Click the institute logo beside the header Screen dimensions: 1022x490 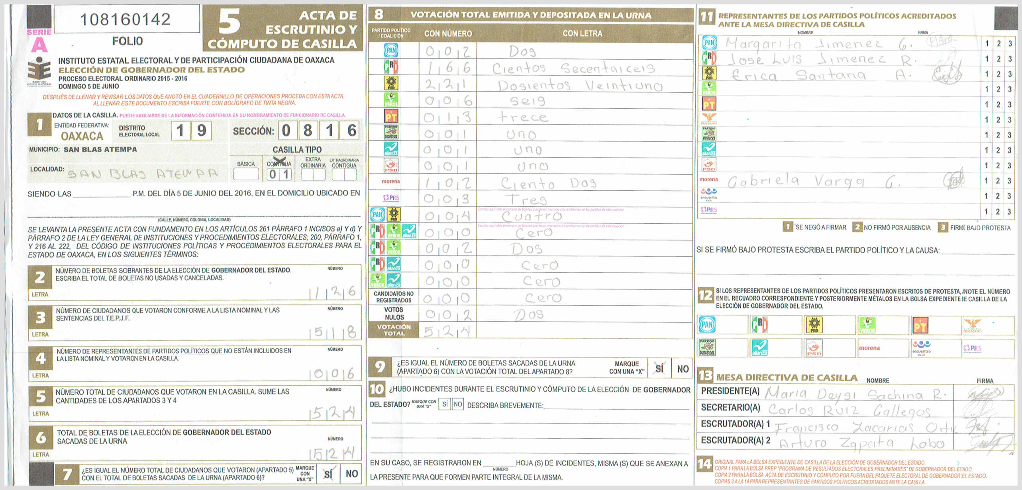click(39, 71)
